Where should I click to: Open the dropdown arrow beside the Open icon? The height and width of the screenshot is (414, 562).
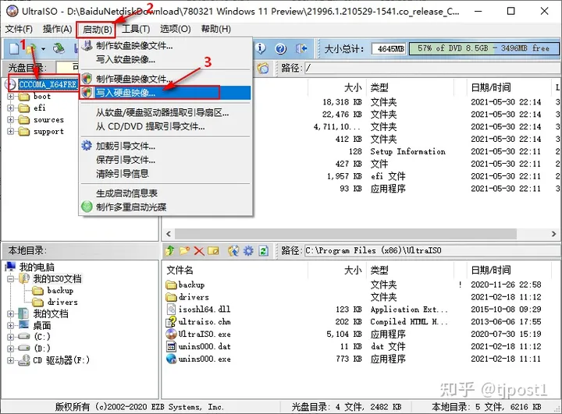click(x=43, y=48)
